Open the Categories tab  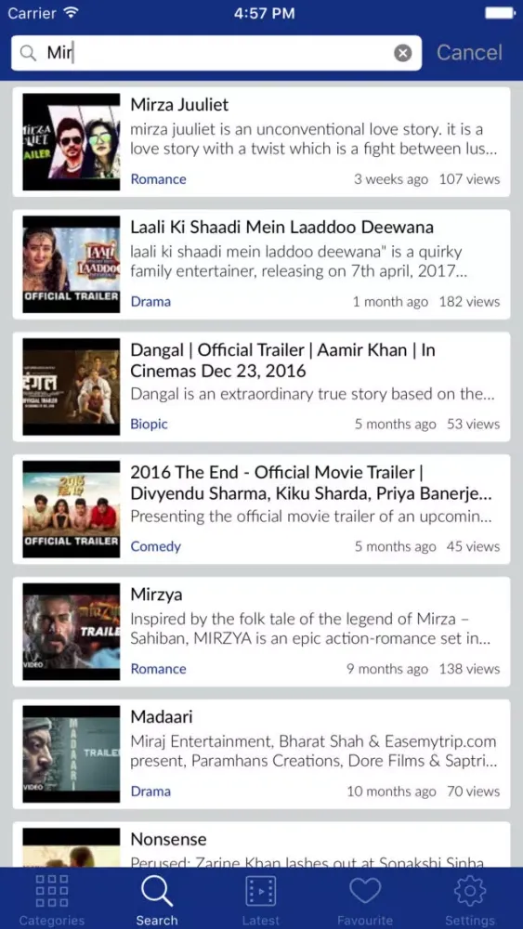tap(52, 900)
